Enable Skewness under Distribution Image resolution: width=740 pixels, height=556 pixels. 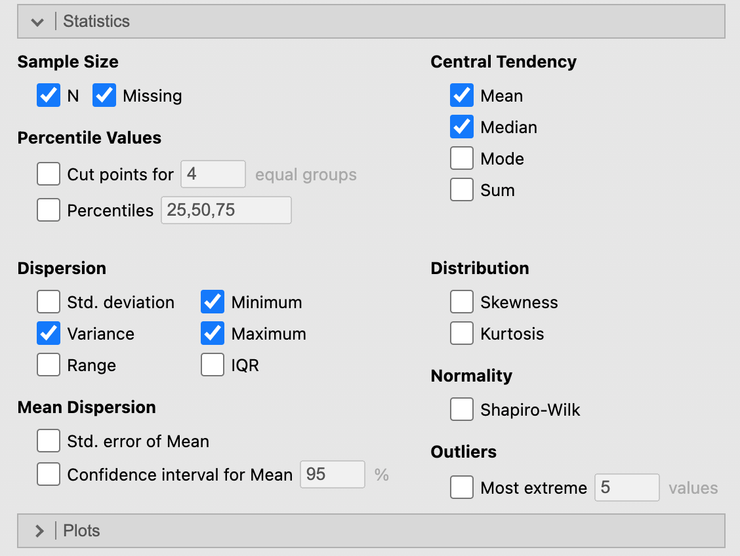point(462,302)
